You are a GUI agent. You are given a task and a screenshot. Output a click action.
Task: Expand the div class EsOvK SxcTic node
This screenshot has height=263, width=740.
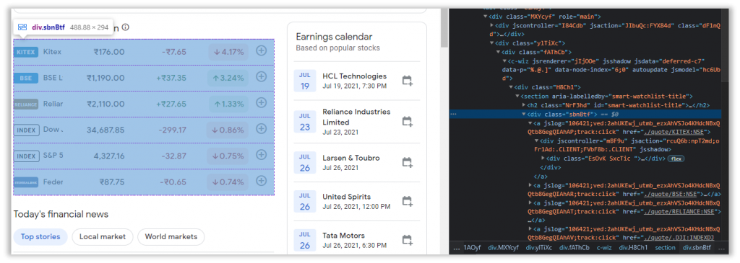[543, 159]
